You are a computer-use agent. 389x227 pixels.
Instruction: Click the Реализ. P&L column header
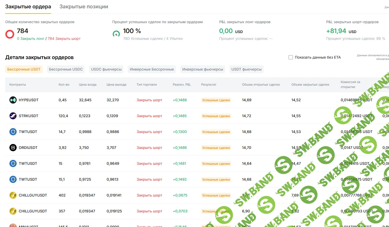pos(182,85)
